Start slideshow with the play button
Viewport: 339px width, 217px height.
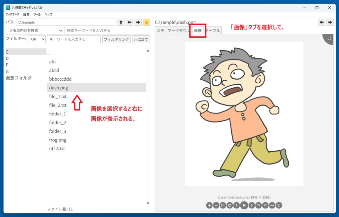click(x=244, y=205)
